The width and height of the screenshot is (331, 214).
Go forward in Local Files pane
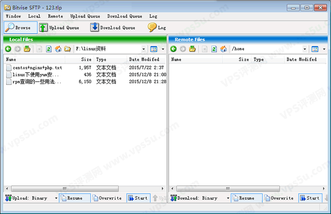(x=17, y=49)
